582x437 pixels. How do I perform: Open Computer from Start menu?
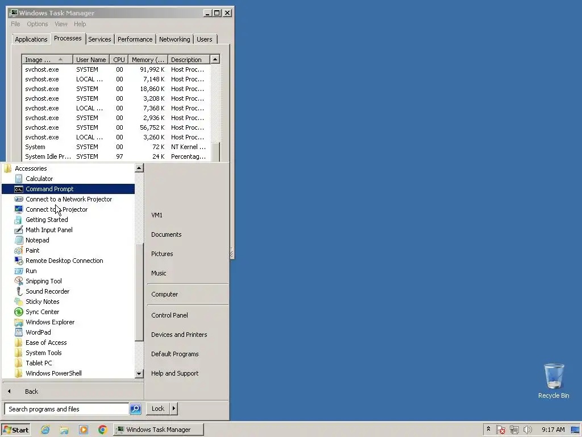(164, 294)
